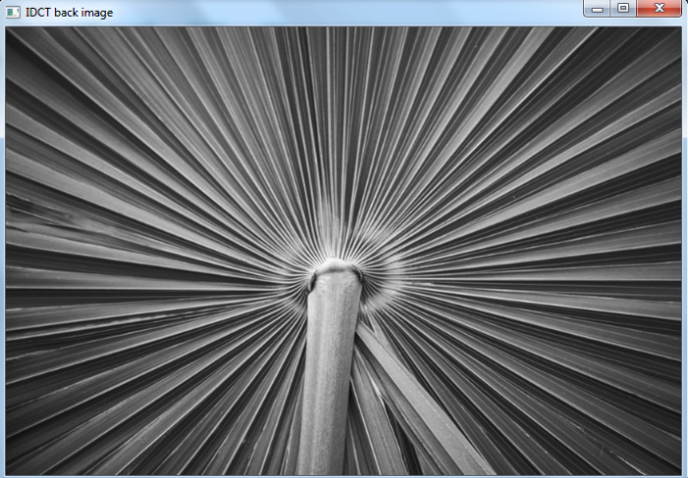This screenshot has height=478, width=688.
Task: Click the grayscale palm leaf image
Action: [x=343, y=250]
